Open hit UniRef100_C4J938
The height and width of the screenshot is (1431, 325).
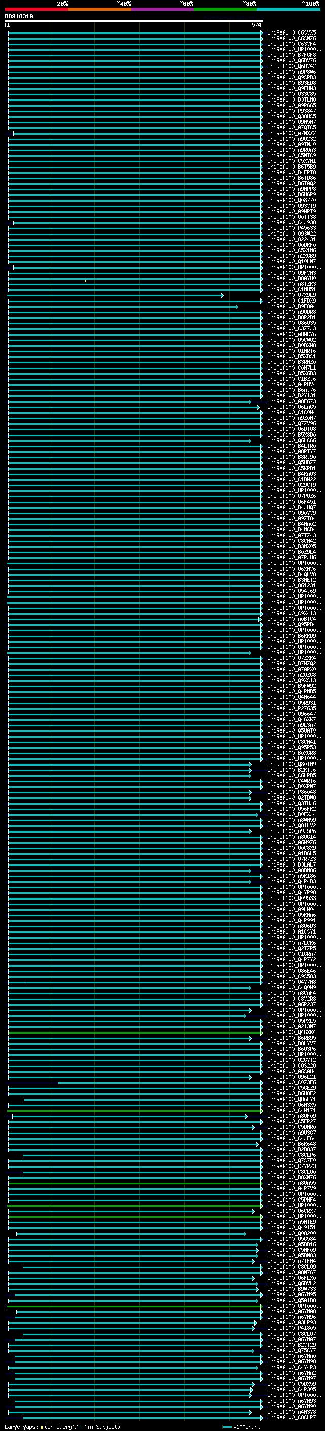click(291, 223)
